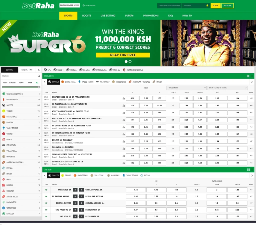Switch sidebar to Live Betting tab
Screen dimensions: 256x226
coord(27,70)
